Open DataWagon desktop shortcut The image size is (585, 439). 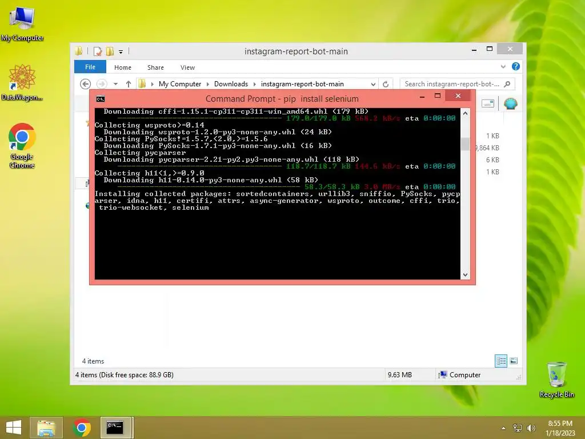tap(22, 82)
